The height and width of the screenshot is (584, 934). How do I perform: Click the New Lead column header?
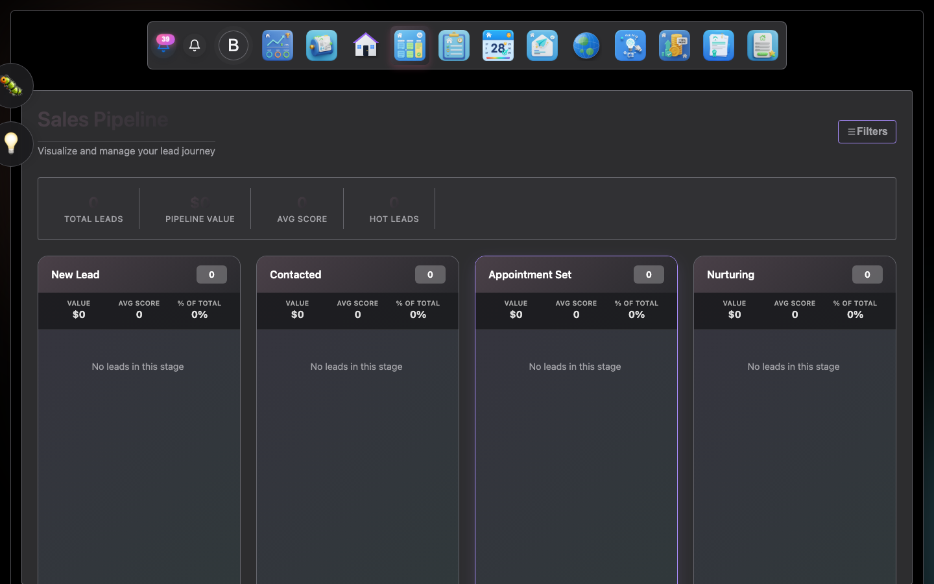click(75, 274)
